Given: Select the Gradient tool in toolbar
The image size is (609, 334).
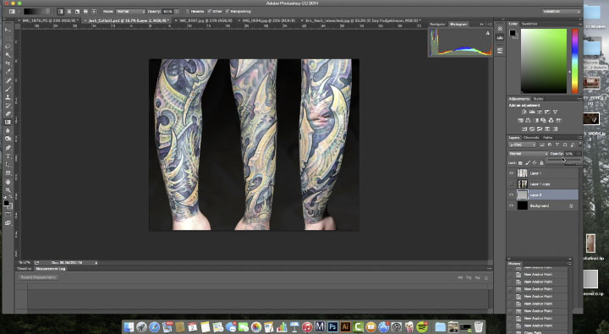Looking at the screenshot, I should tap(8, 123).
